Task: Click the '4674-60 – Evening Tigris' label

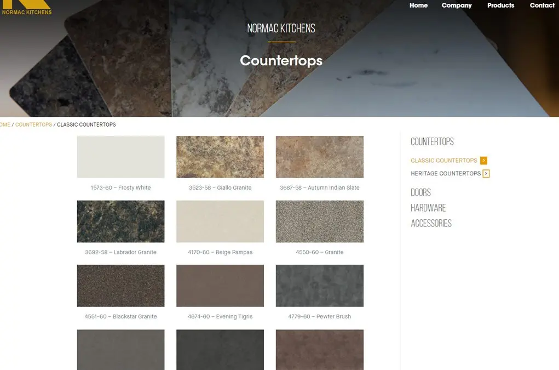Action: tap(220, 316)
